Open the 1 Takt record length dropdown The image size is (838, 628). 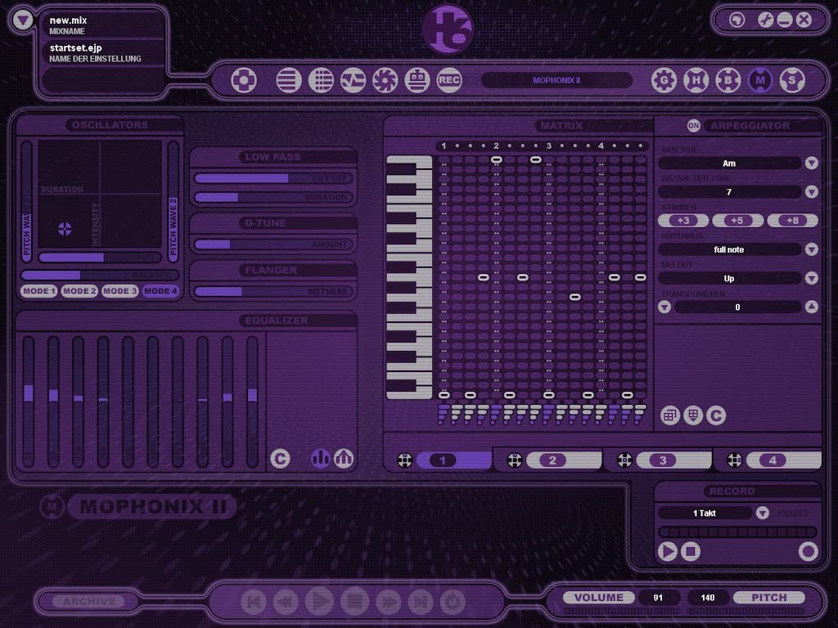[x=762, y=514]
